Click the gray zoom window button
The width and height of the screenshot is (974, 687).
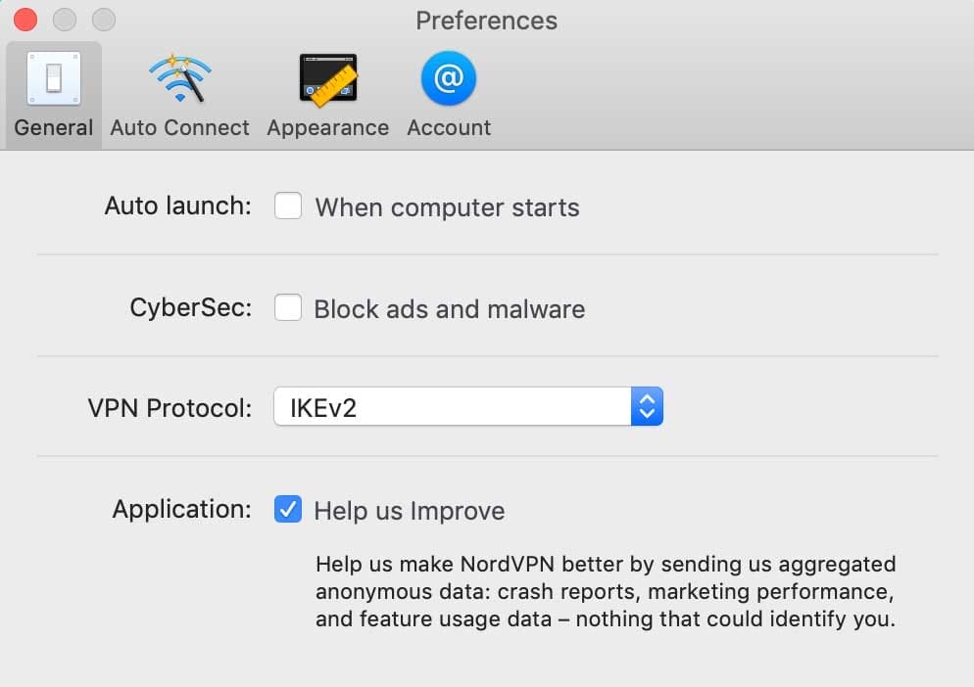pyautogui.click(x=103, y=20)
